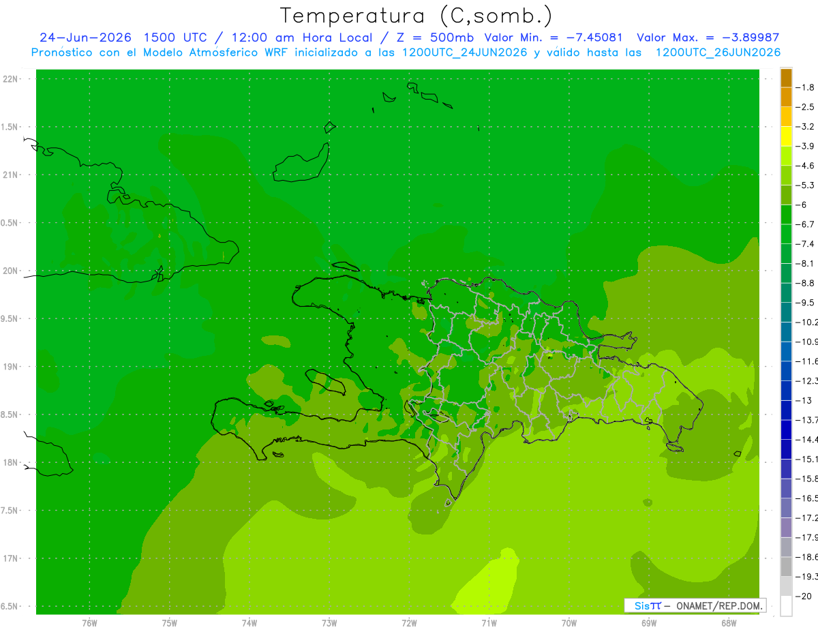Click legend swatch between -6.7 and -7.4
818x632 pixels.
point(786,234)
